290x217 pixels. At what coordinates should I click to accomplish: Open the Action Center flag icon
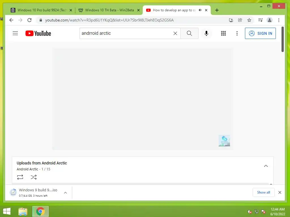click(x=263, y=212)
